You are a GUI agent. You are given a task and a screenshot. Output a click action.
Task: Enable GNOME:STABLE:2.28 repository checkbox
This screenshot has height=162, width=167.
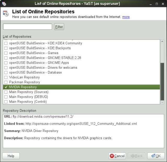[6, 58]
